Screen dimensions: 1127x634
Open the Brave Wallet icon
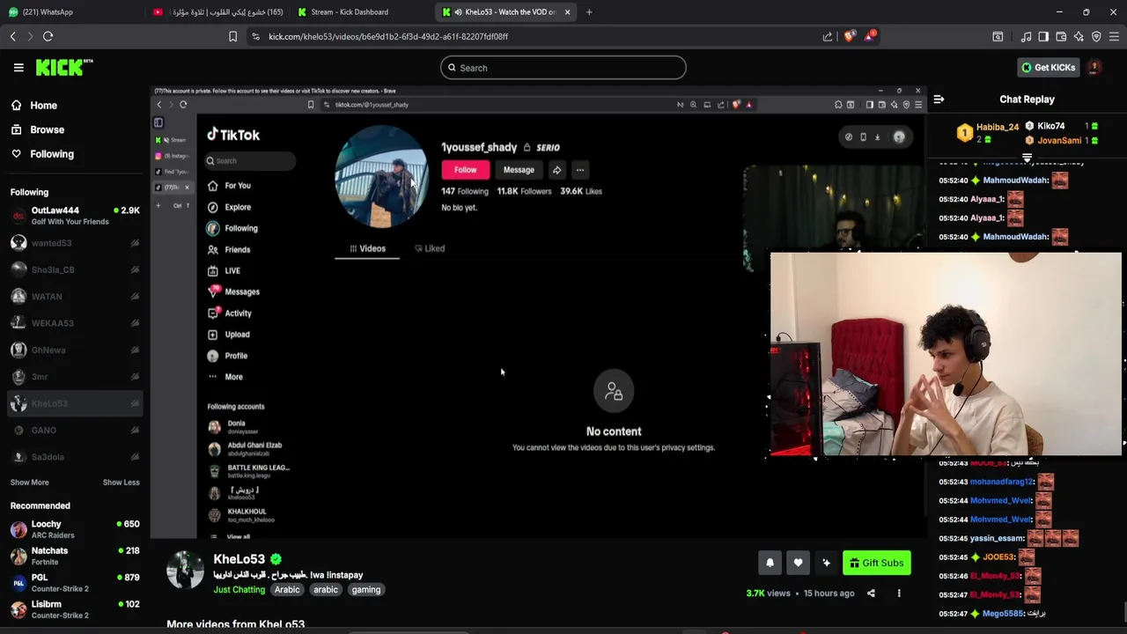tap(1061, 36)
